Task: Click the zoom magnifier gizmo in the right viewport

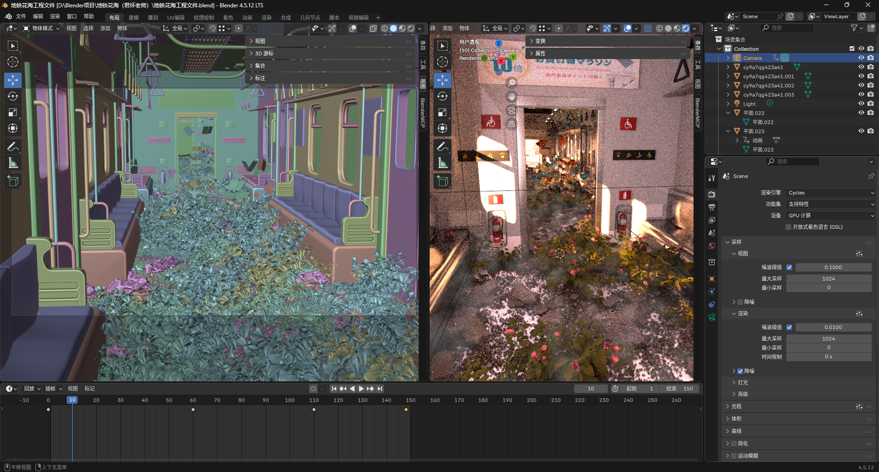Action: pyautogui.click(x=512, y=83)
